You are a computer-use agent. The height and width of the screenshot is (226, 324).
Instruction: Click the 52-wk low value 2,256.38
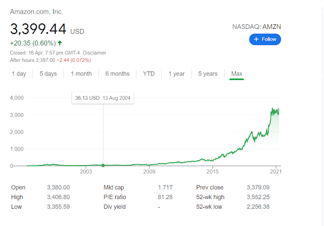(x=258, y=207)
